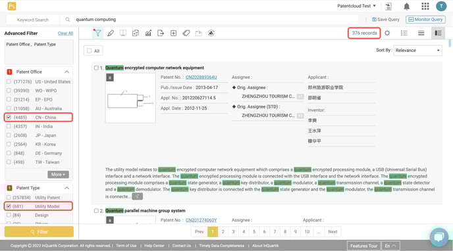Click the Patentcloud PS logo
Image resolution: width=453 pixels, height=251 pixels.
click(x=12, y=6)
